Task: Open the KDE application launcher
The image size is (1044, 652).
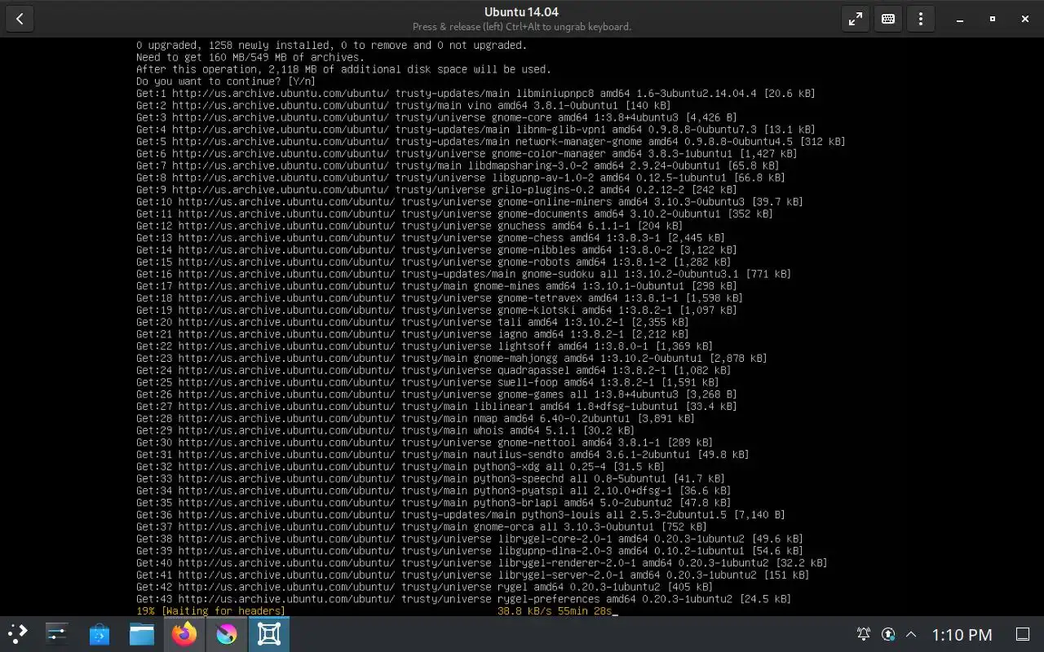Action: point(18,633)
